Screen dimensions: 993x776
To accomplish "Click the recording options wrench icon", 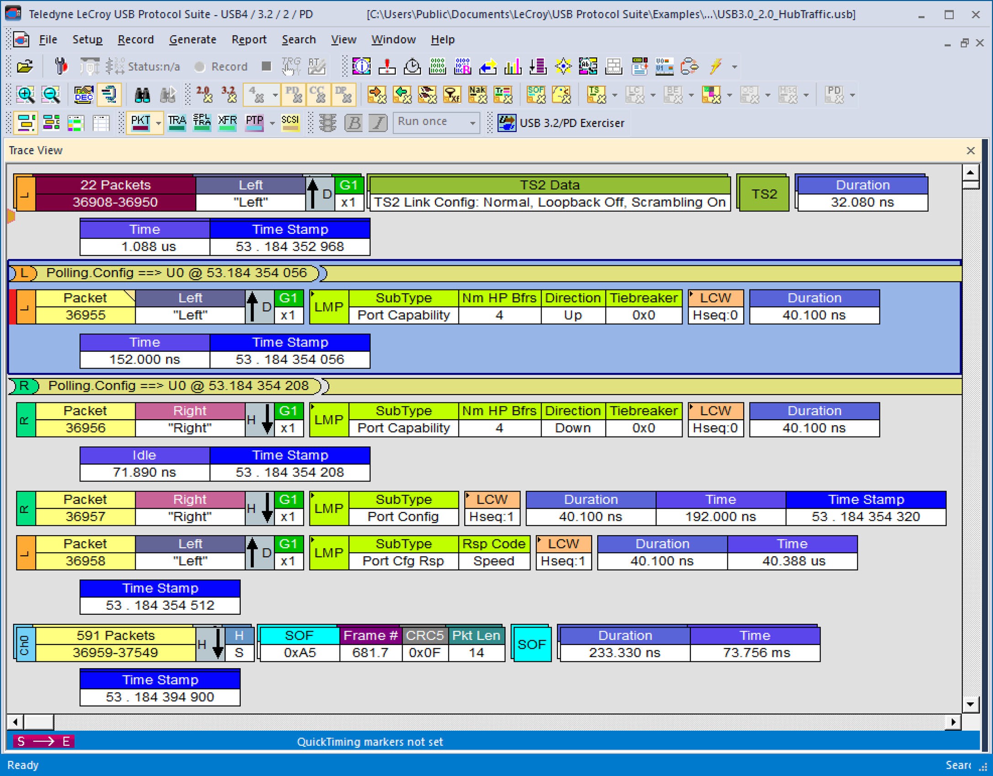I will point(61,67).
